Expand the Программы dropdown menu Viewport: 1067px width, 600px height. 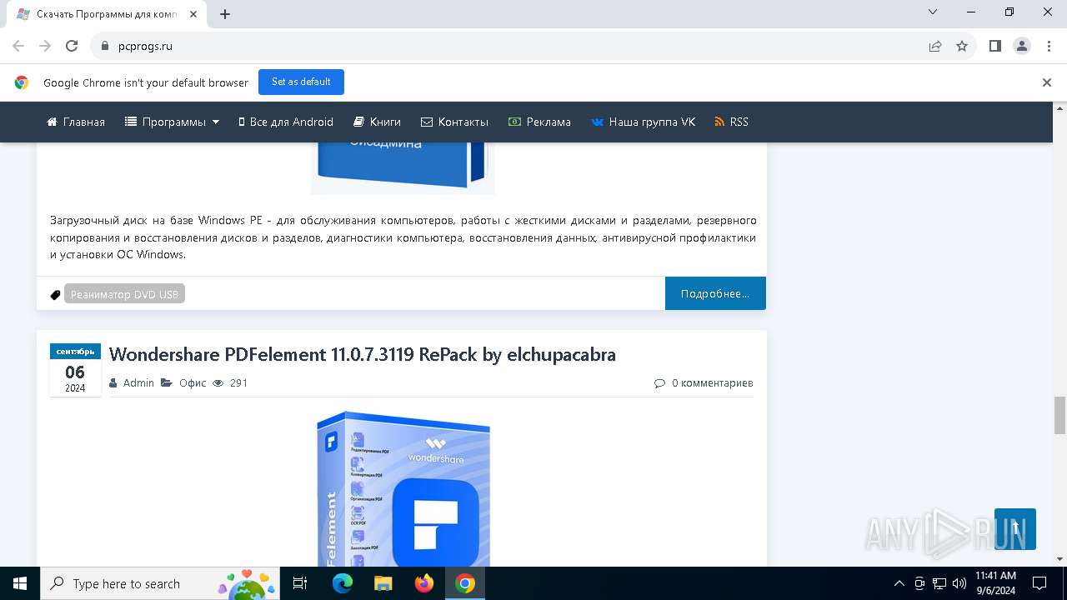173,122
